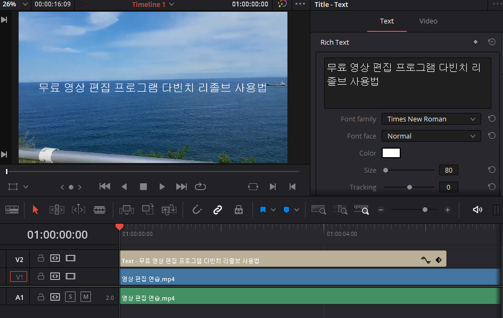Click the Overwrite Clip icon

pyautogui.click(x=148, y=209)
